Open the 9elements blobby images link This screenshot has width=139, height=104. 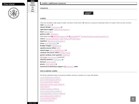[x=57, y=46]
